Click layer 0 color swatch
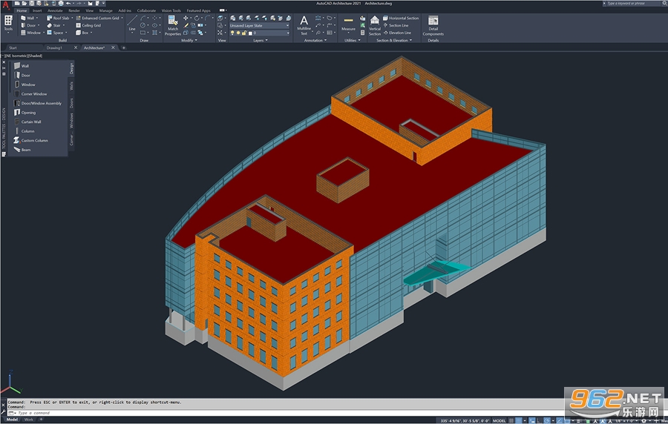The image size is (668, 424). [x=250, y=33]
